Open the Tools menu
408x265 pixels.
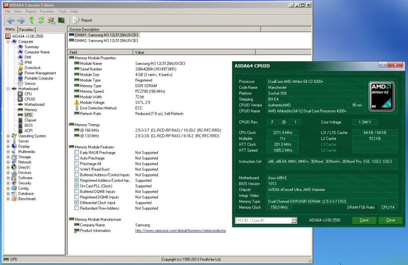pos(62,11)
